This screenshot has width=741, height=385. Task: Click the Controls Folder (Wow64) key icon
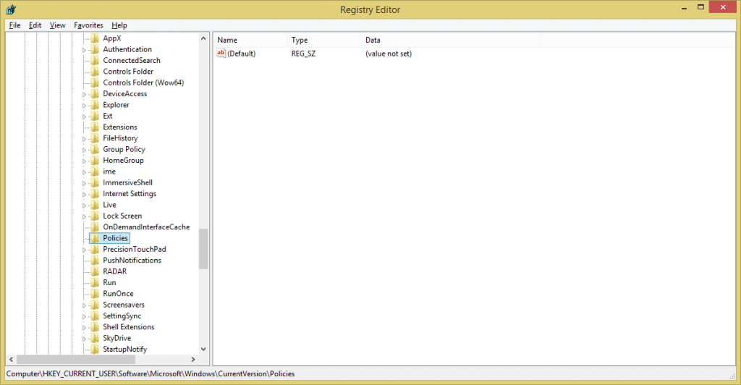pos(95,82)
